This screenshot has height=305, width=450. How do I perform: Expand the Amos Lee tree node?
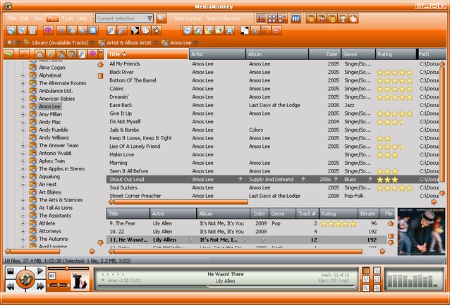[23, 106]
